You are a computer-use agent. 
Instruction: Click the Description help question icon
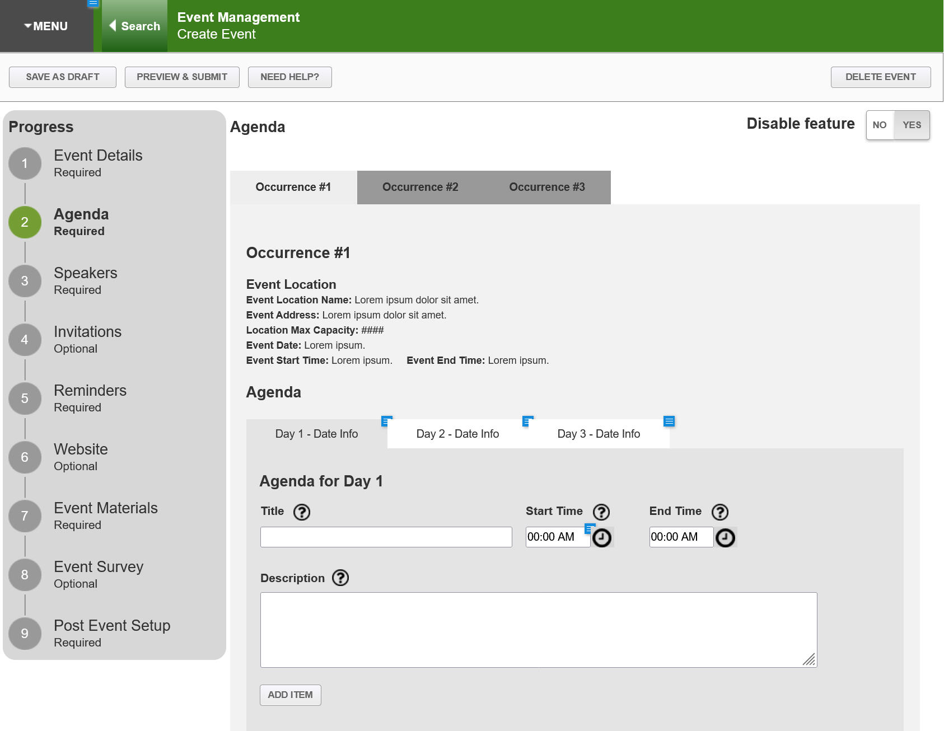click(x=340, y=578)
